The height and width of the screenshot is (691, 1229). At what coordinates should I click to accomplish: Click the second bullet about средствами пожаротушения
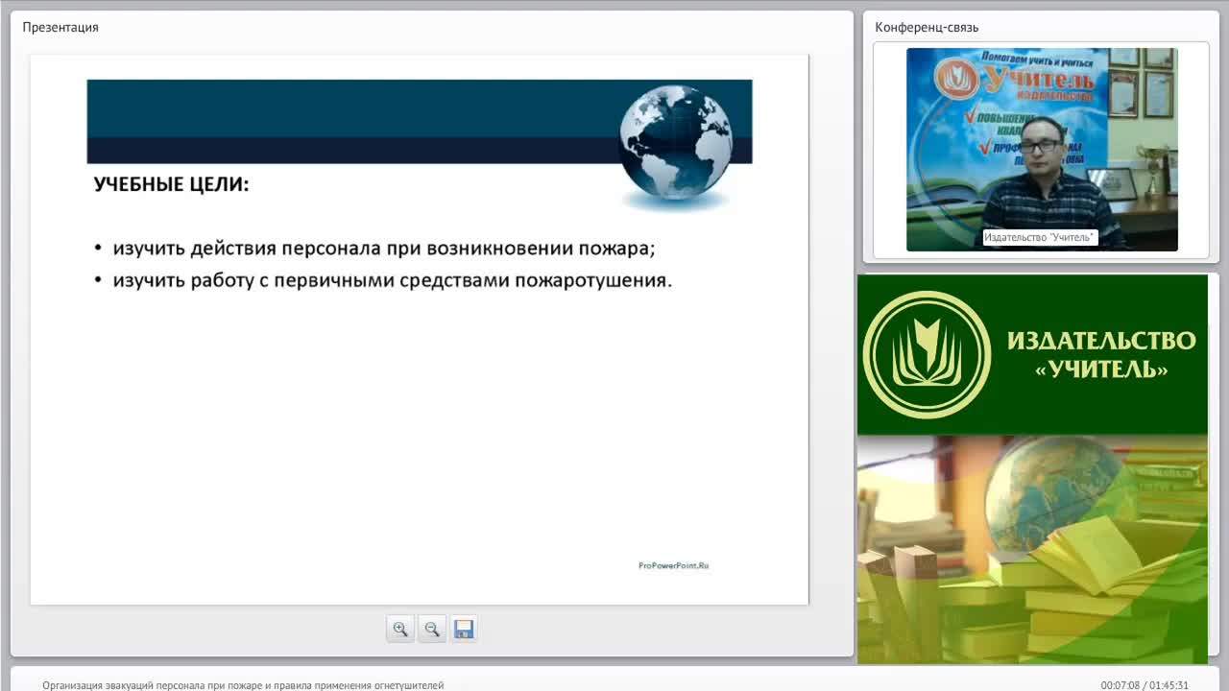(x=392, y=281)
